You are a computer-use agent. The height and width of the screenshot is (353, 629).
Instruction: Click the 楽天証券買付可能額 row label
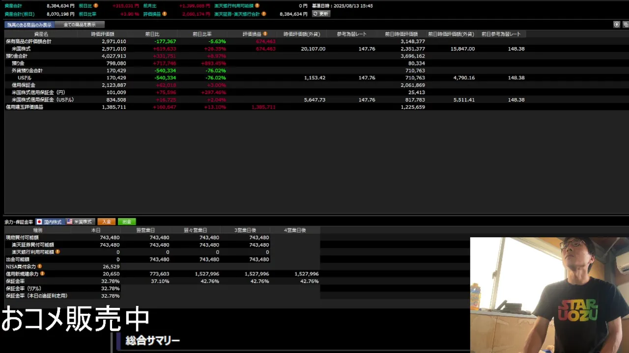[x=33, y=245]
